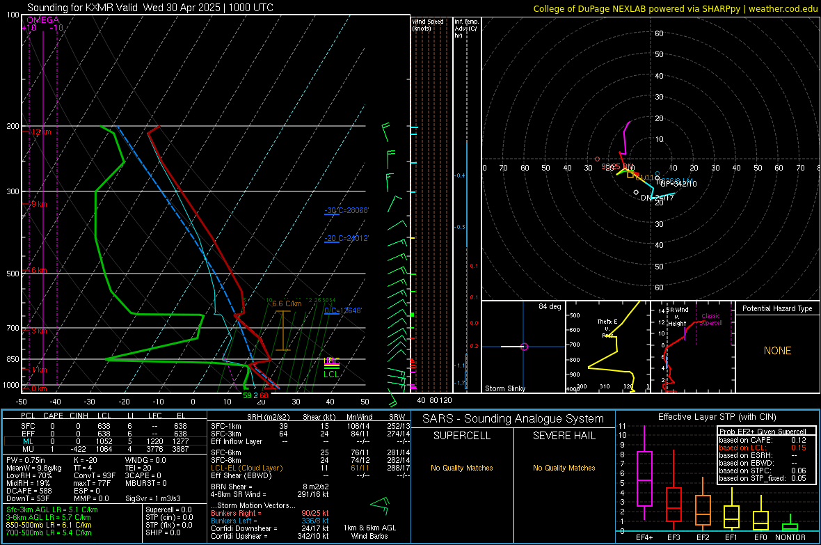Click the 'Corfidi Downshear = 24/17 kt' line
This screenshot has height=545, width=821.
(x=270, y=528)
